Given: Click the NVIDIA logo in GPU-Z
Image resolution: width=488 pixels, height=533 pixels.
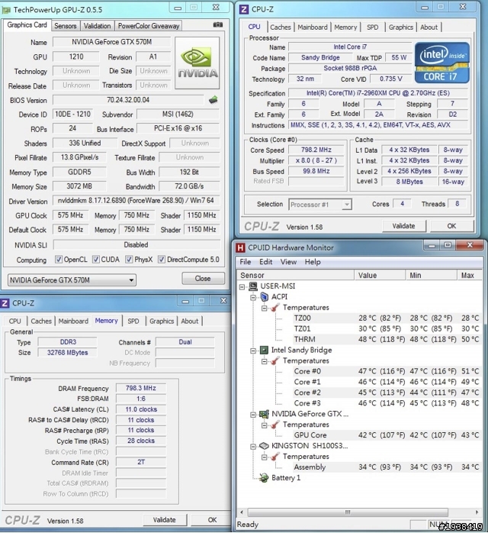Looking at the screenshot, I should tap(197, 63).
